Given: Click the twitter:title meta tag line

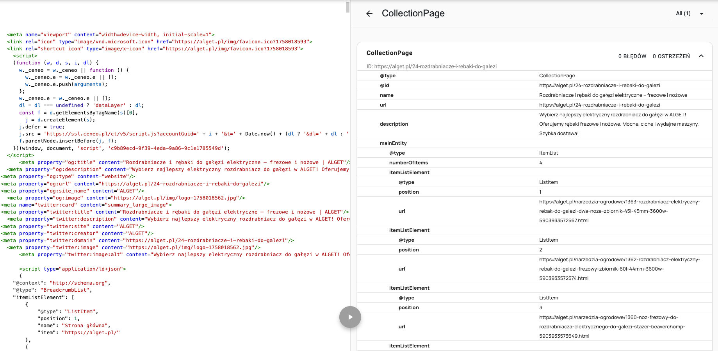Looking at the screenshot, I should (175, 212).
